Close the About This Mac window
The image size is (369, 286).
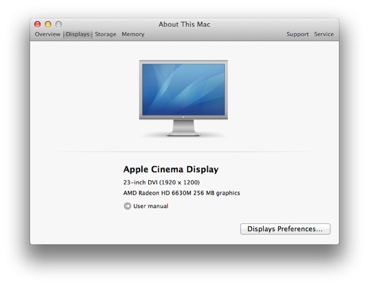pos(37,24)
